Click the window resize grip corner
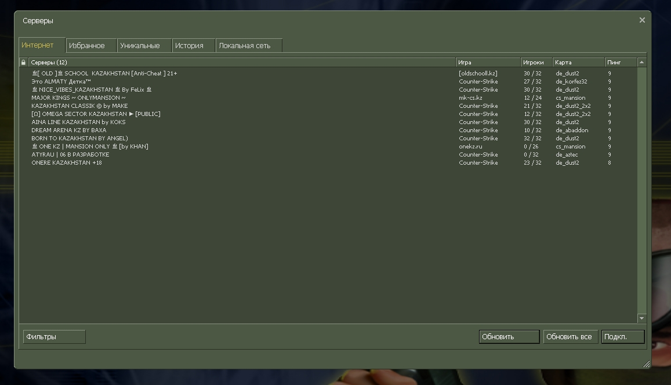The height and width of the screenshot is (385, 671). [646, 364]
